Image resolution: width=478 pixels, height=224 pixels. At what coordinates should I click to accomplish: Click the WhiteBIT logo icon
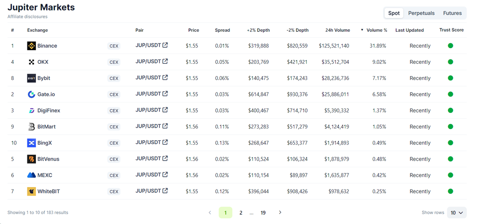pos(31,191)
